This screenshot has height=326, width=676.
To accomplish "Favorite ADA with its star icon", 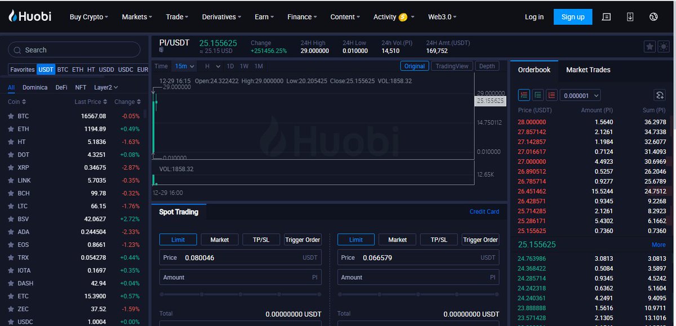I will [x=11, y=232].
